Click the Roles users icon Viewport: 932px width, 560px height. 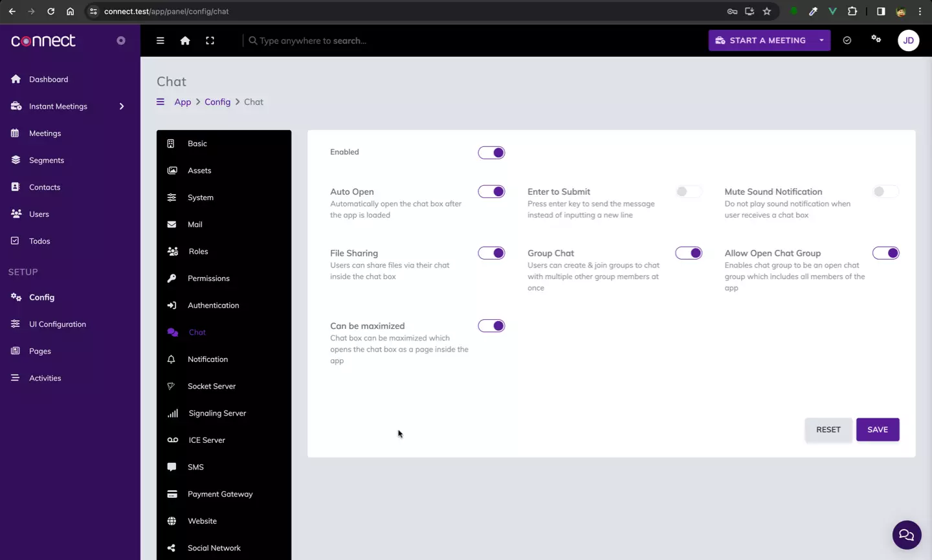pos(173,251)
